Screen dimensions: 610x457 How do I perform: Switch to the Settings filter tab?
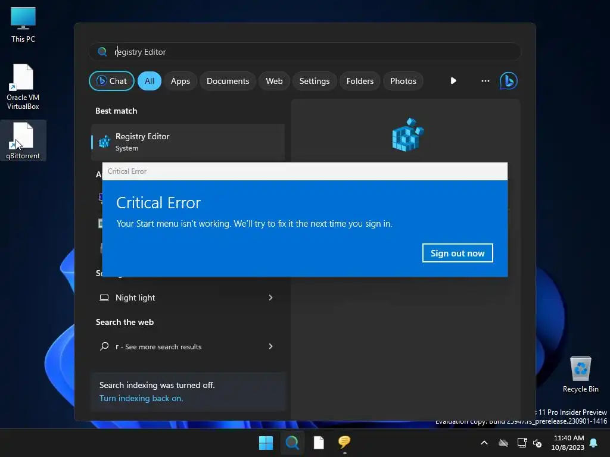(x=315, y=81)
